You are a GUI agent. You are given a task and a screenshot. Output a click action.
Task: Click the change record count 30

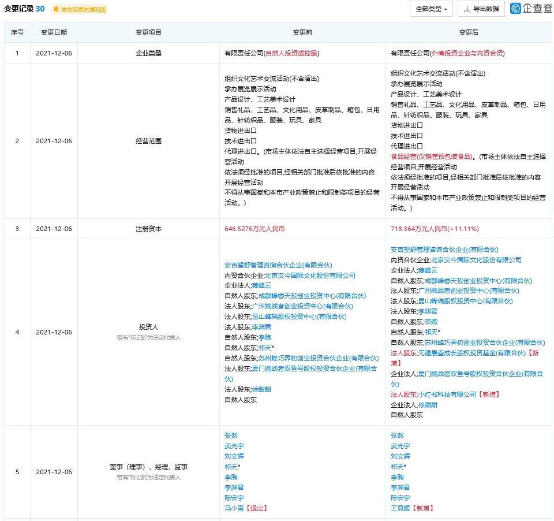[x=40, y=9]
